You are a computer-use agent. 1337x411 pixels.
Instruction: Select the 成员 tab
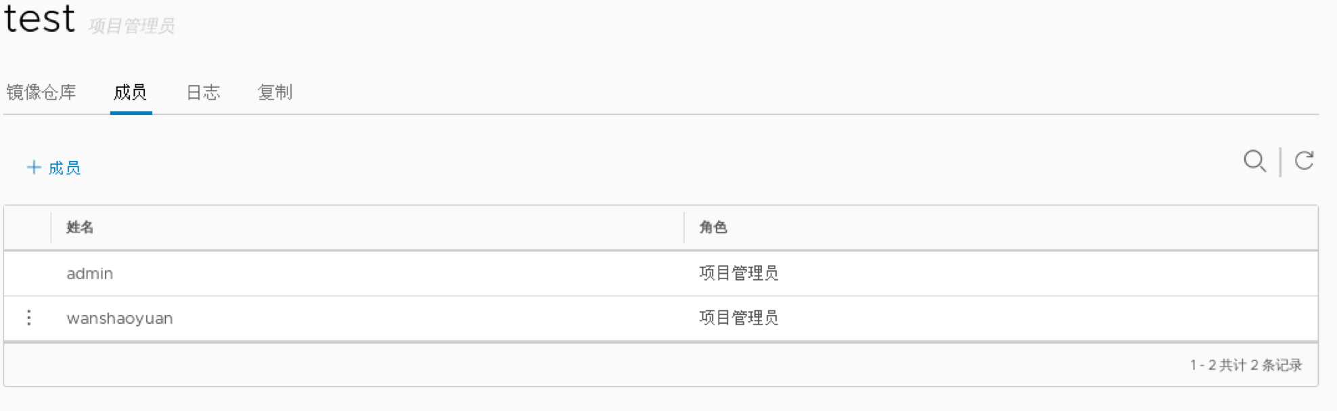pos(130,92)
